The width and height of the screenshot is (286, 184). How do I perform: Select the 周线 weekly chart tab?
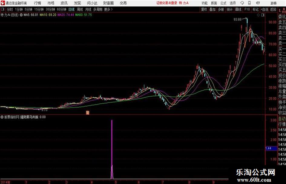[x=80, y=9]
